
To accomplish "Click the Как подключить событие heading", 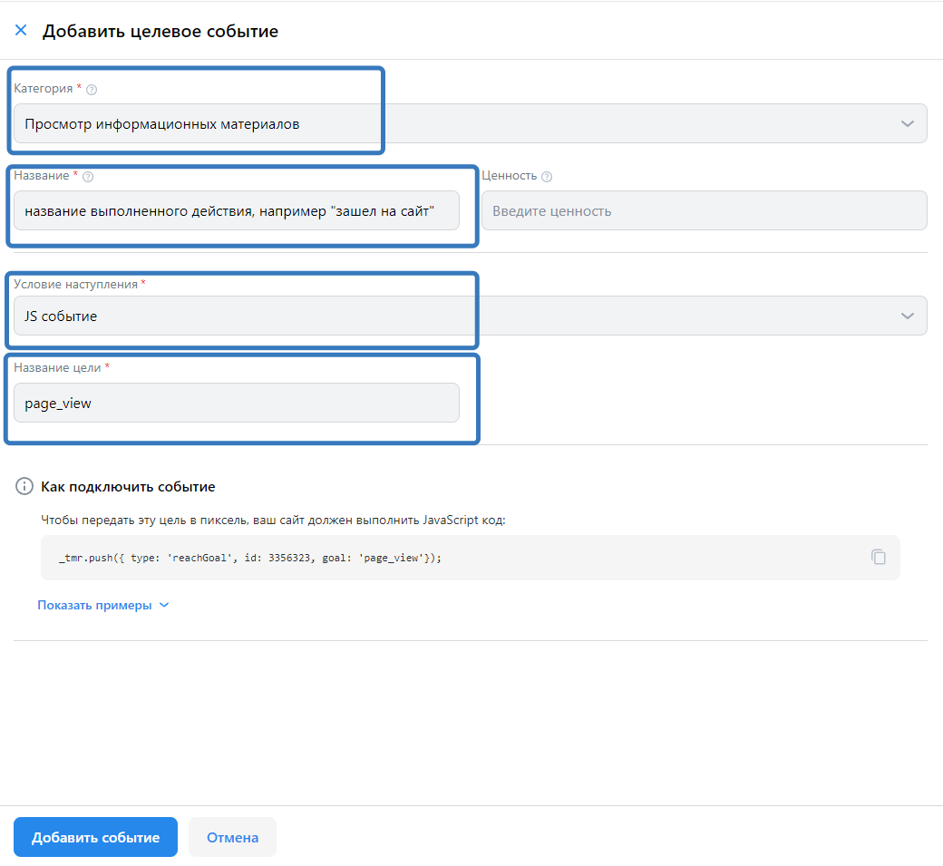I will [x=128, y=487].
